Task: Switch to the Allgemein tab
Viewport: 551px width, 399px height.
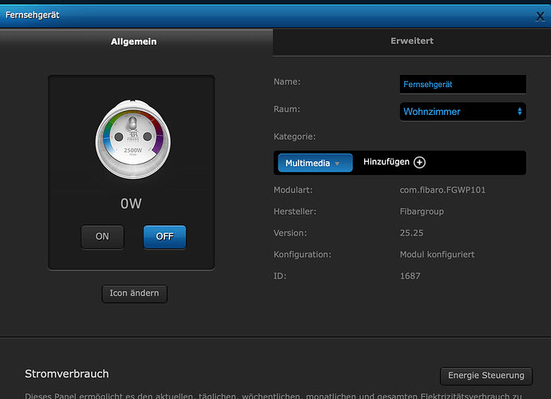Action: (133, 41)
